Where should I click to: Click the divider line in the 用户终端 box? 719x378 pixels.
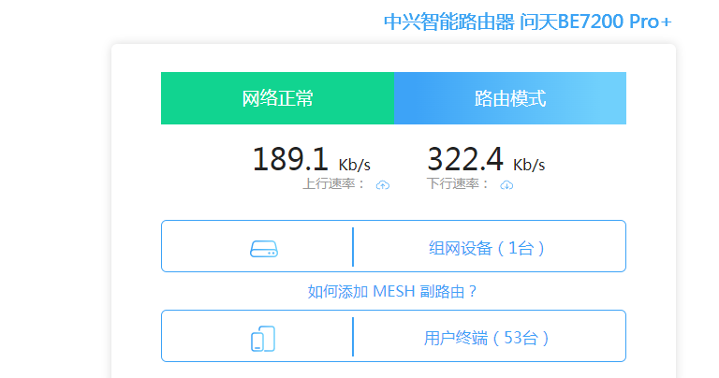tap(353, 336)
